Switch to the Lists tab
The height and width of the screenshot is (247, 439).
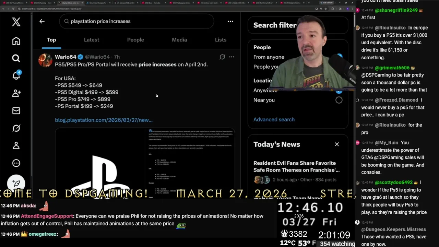(x=221, y=40)
